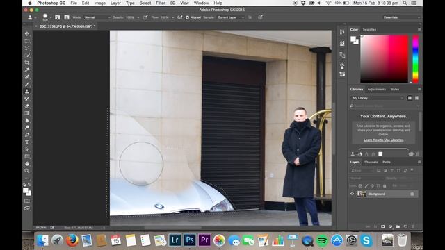Switch to the Adjustments tab

coord(377,90)
